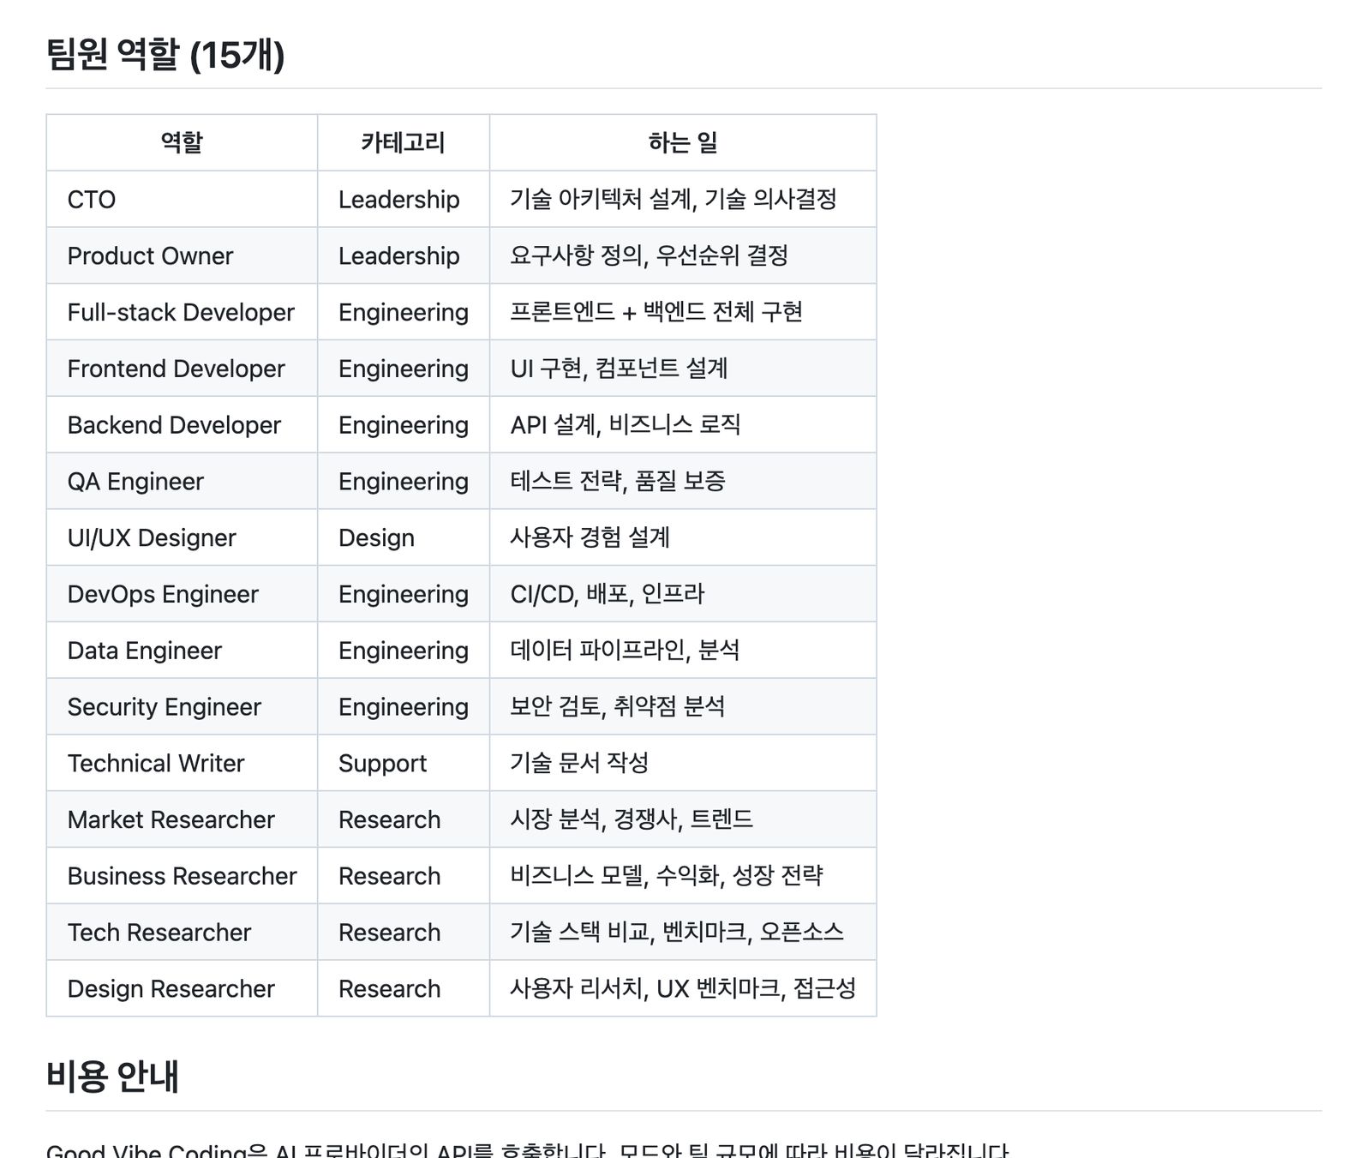
Task: Select the 역할 column header
Action: point(182,142)
